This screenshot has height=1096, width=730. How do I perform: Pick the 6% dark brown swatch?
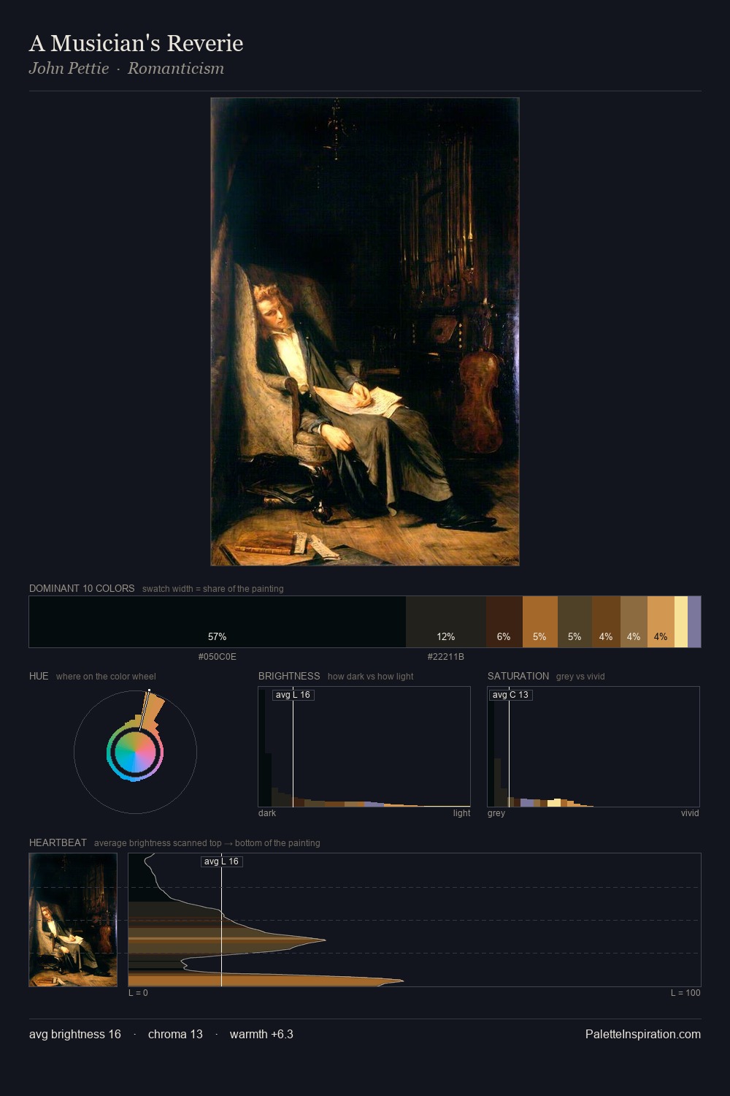coord(504,622)
